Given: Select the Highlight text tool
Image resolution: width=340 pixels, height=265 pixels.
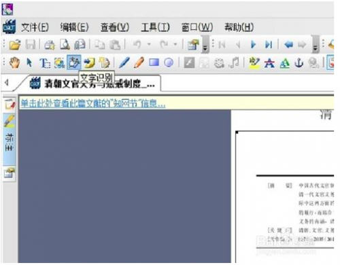Looking at the screenshot, I should (254, 63).
